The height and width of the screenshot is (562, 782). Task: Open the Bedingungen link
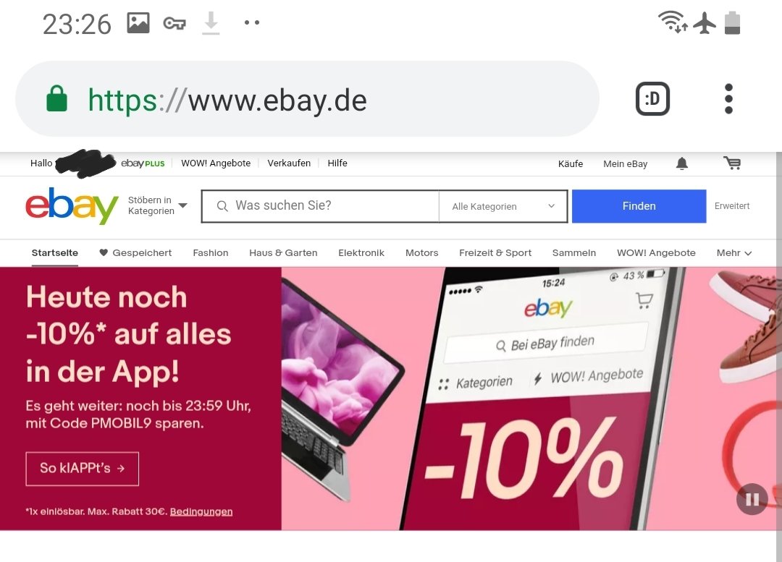click(201, 511)
